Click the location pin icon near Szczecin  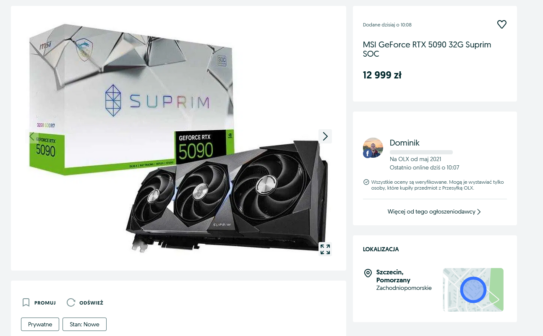368,273
